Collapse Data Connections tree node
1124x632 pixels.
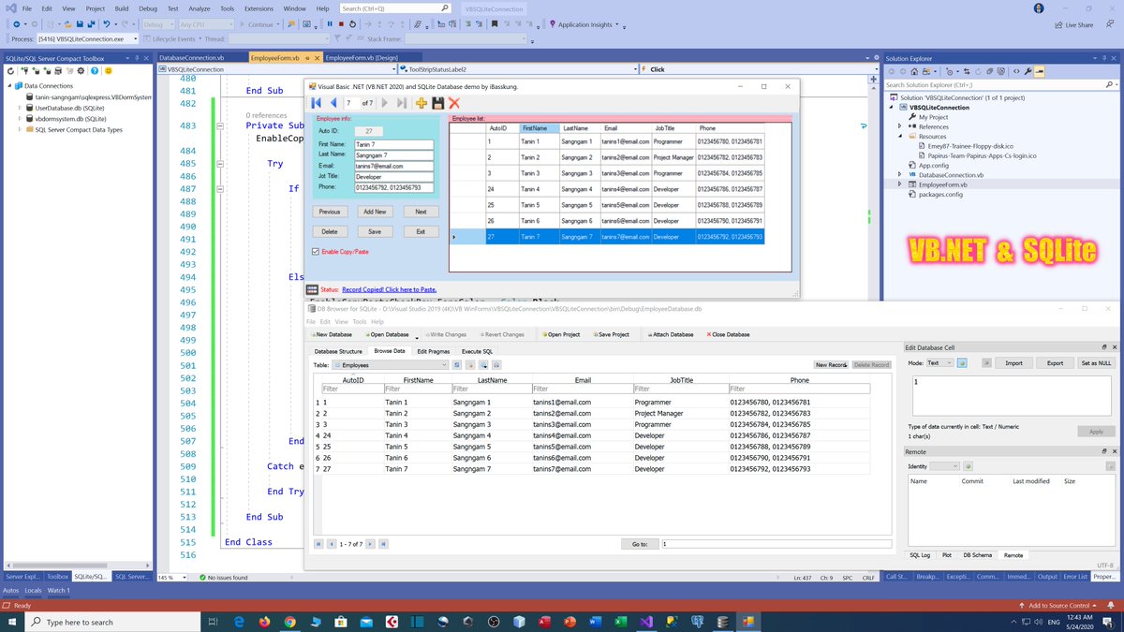pyautogui.click(x=9, y=85)
